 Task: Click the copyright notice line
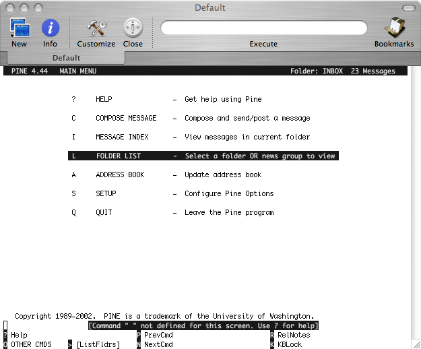pos(164,316)
